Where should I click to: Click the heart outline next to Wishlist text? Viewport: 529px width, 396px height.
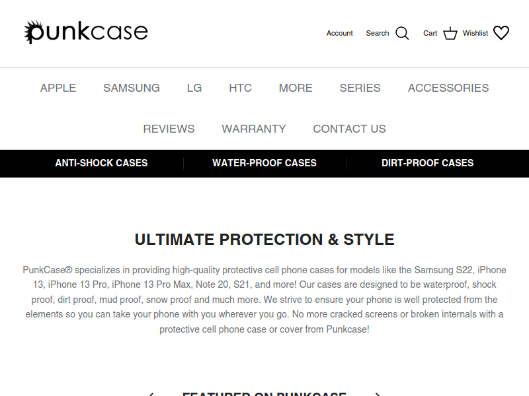[501, 32]
